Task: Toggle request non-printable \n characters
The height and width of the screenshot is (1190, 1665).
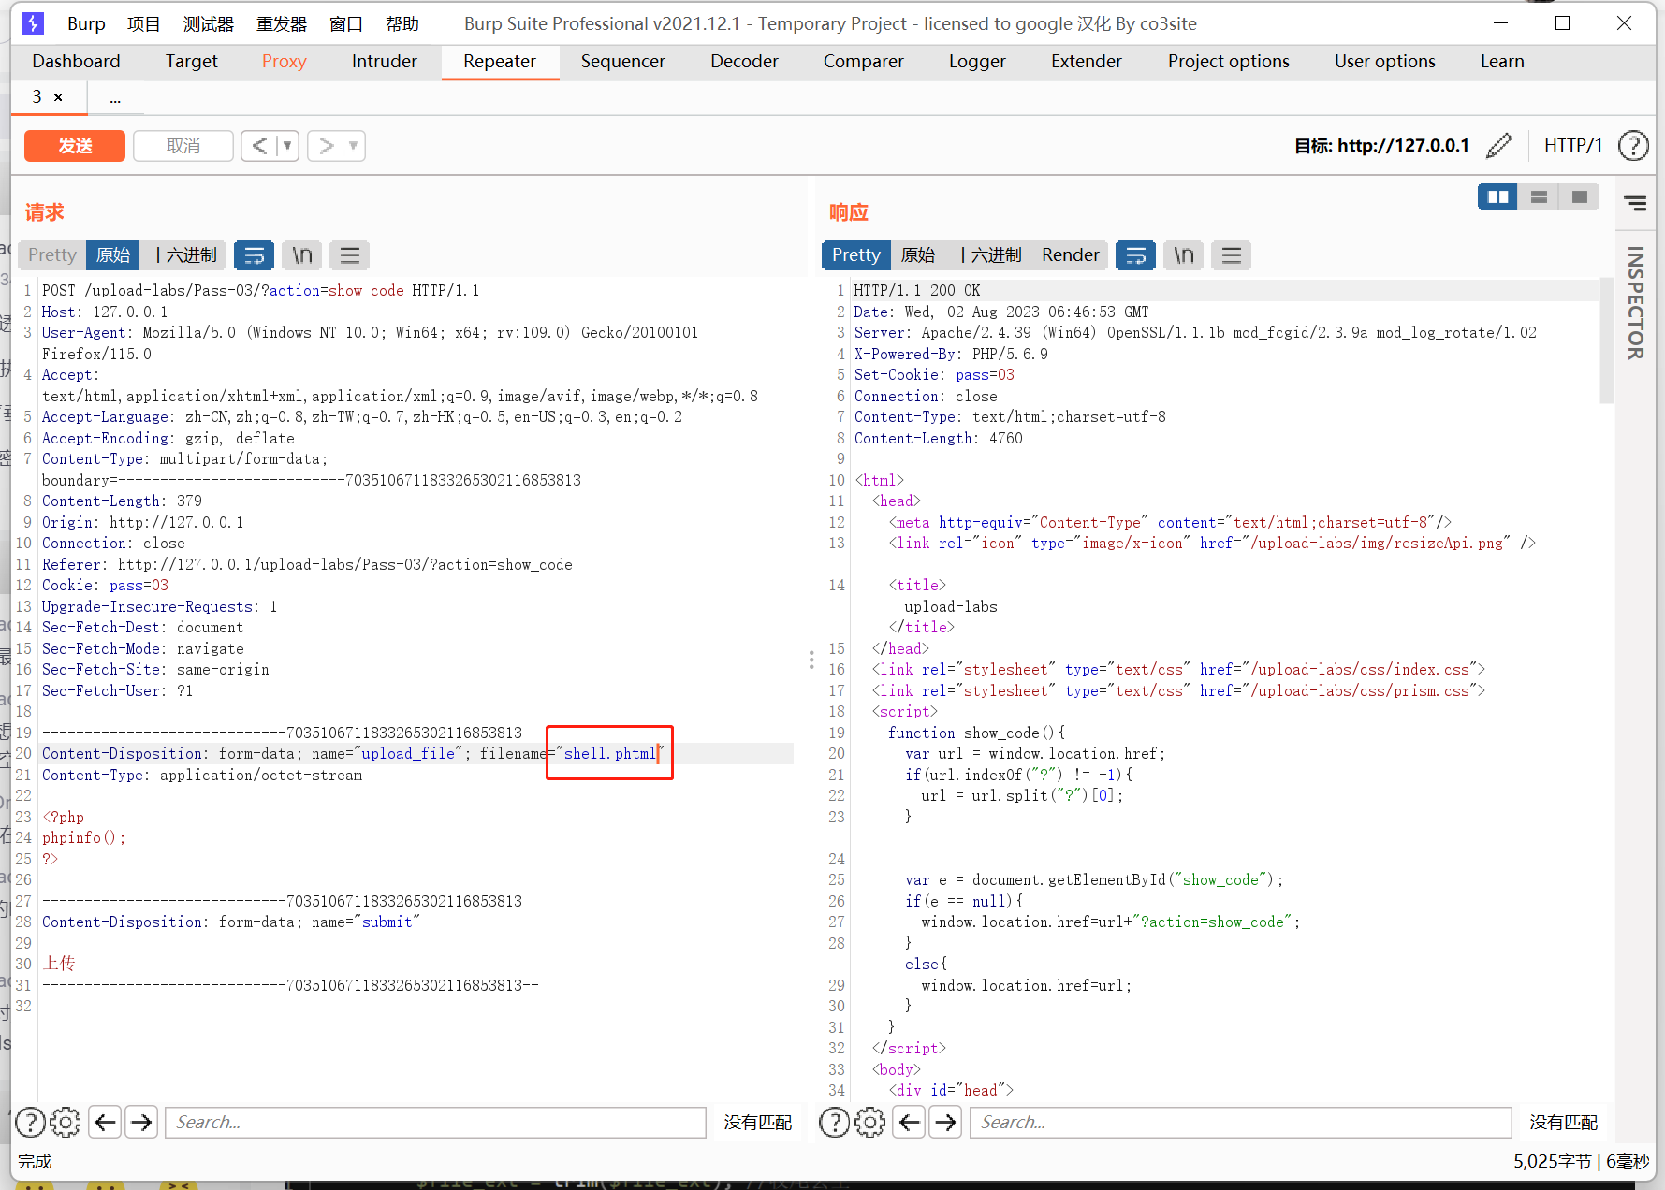Action: point(301,255)
